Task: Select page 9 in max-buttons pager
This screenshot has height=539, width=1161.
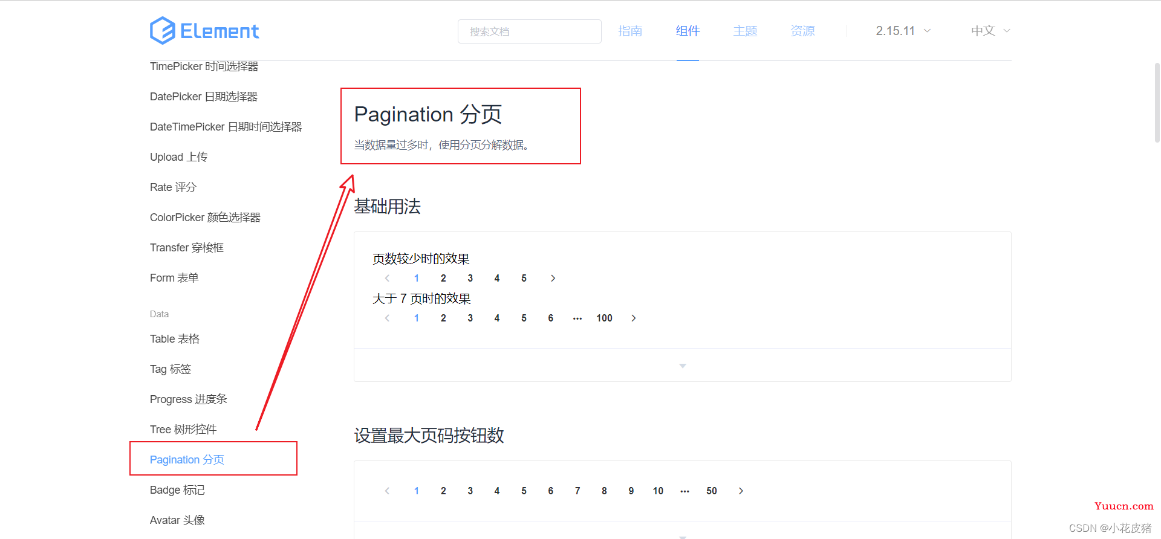Action: click(x=631, y=491)
